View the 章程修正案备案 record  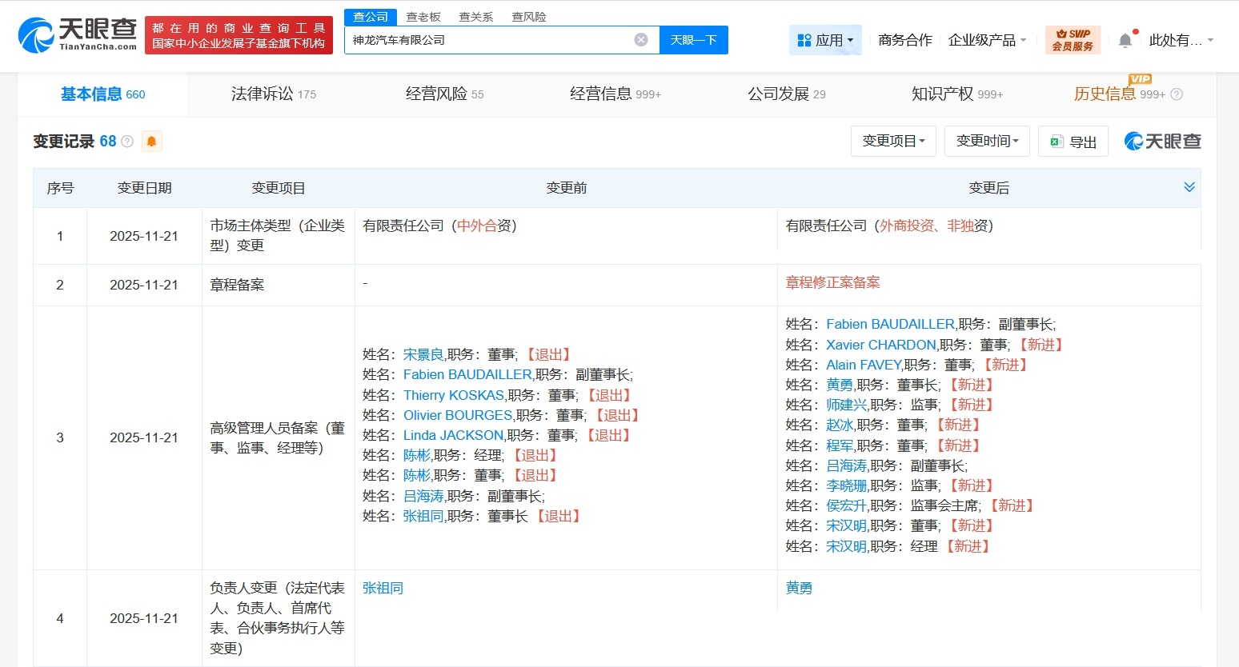click(832, 282)
